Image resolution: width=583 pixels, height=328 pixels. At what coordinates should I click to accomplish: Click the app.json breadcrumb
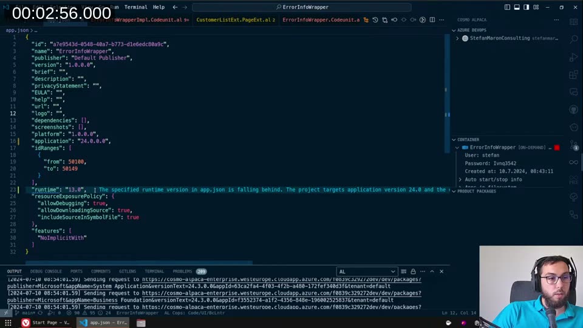pos(17,30)
